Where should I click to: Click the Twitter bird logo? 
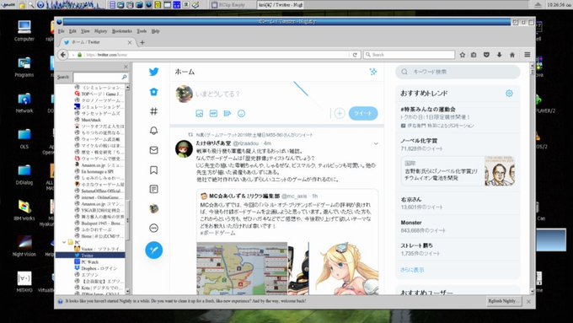click(x=154, y=72)
